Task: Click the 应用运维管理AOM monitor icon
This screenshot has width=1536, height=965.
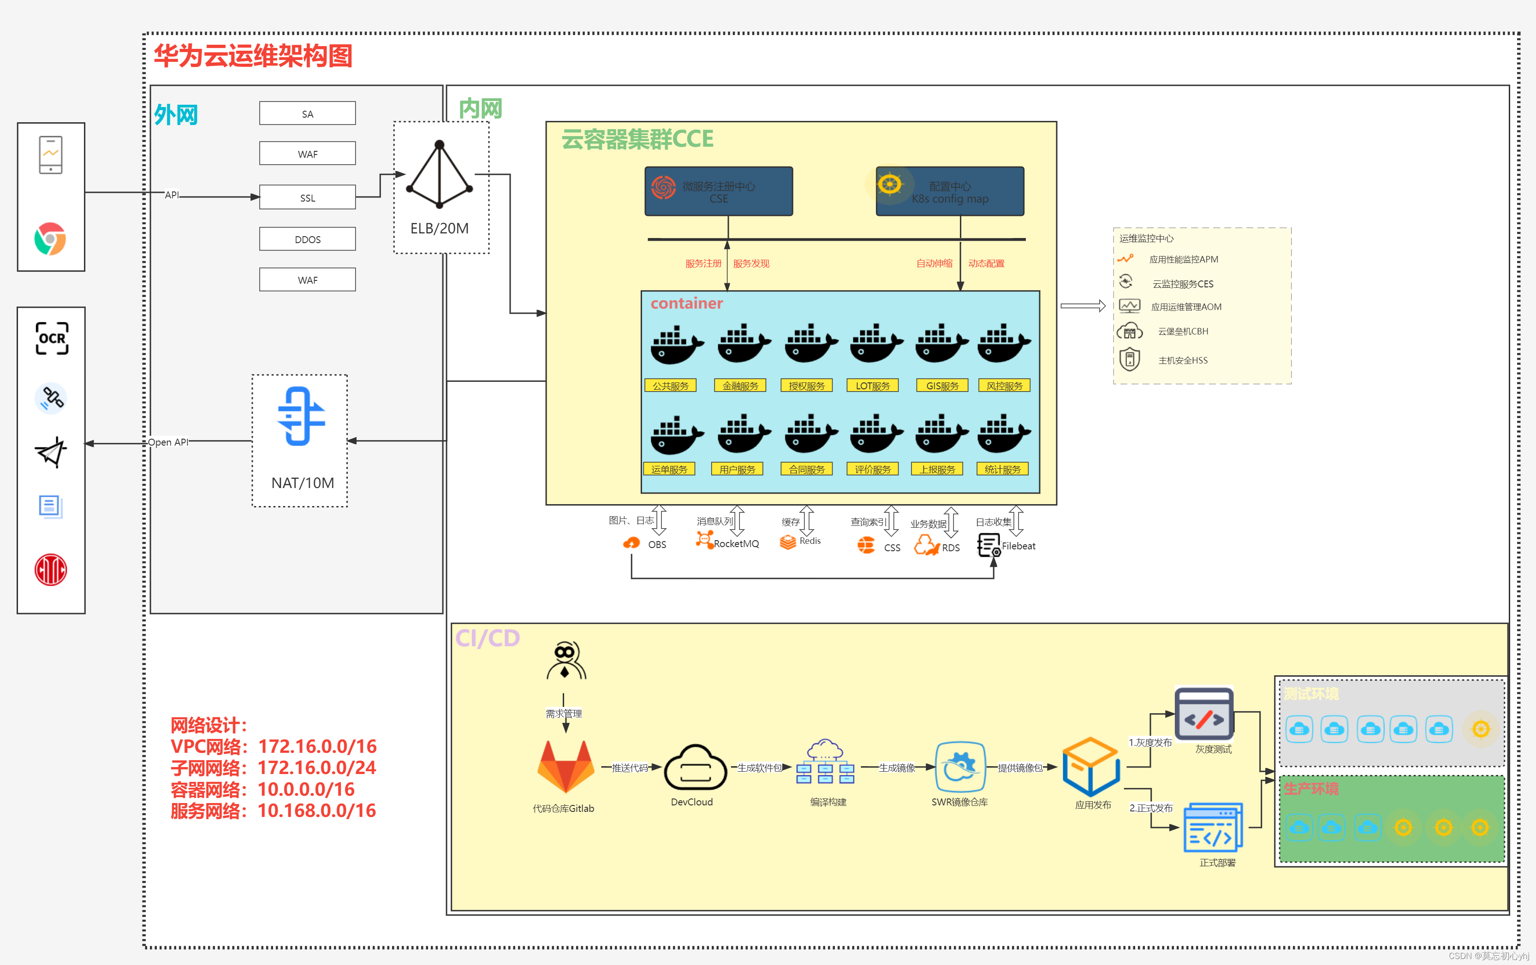Action: click(1129, 306)
